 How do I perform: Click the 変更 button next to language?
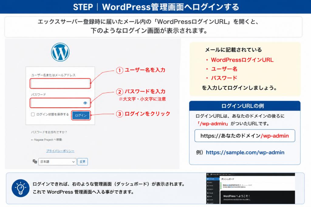tap(83, 162)
